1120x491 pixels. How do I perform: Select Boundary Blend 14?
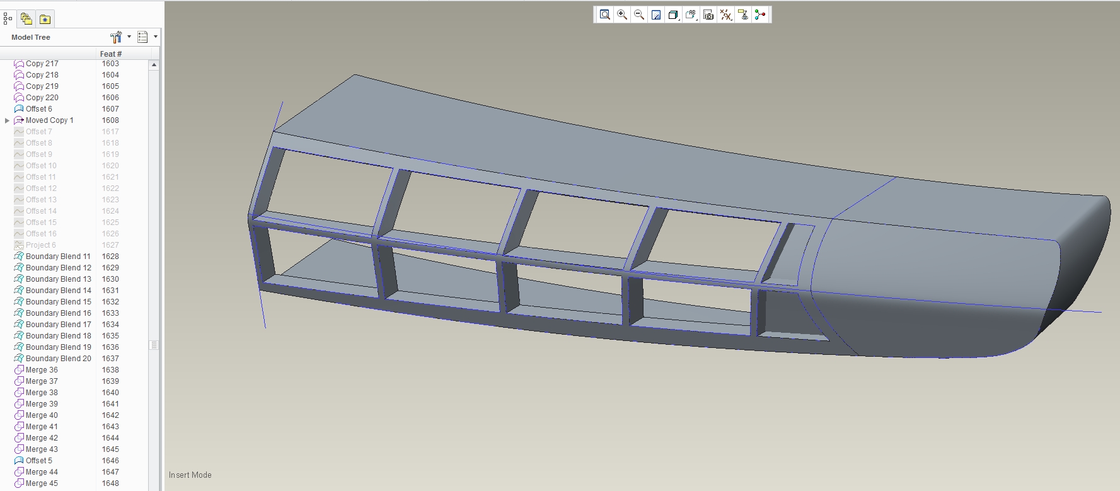59,291
